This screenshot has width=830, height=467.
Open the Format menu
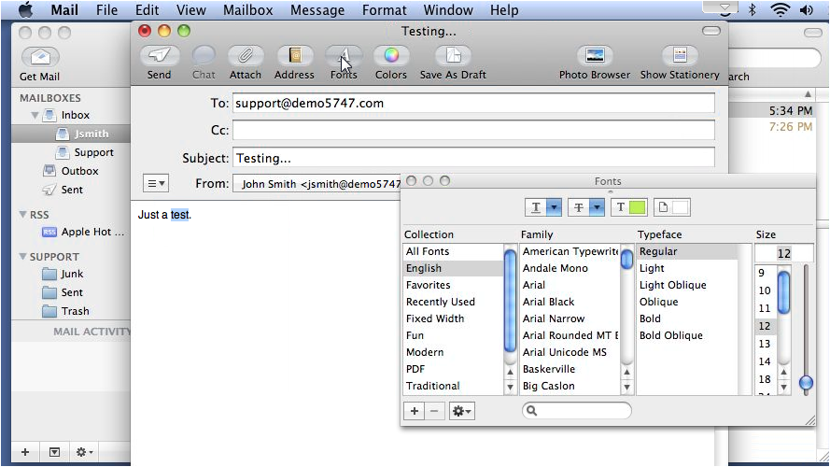[385, 9]
